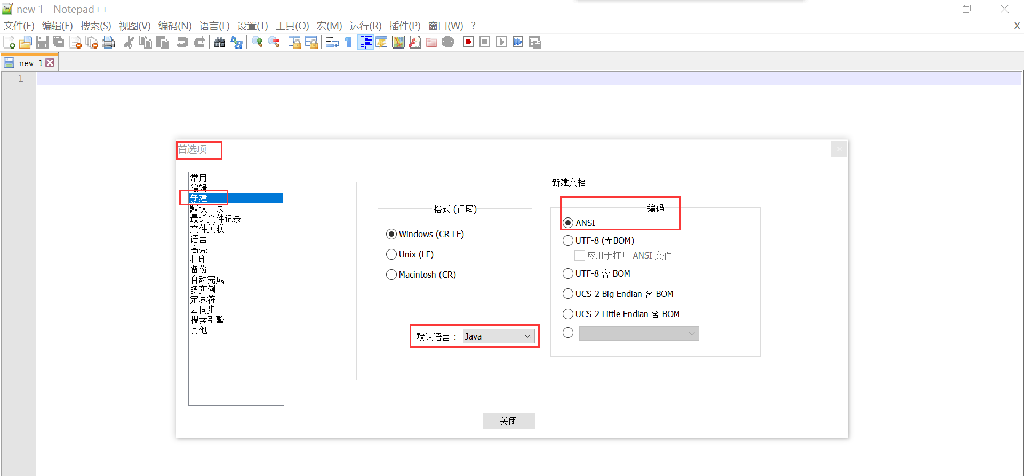Toggle the Word Wrap icon
Image resolution: width=1024 pixels, height=476 pixels.
point(332,42)
